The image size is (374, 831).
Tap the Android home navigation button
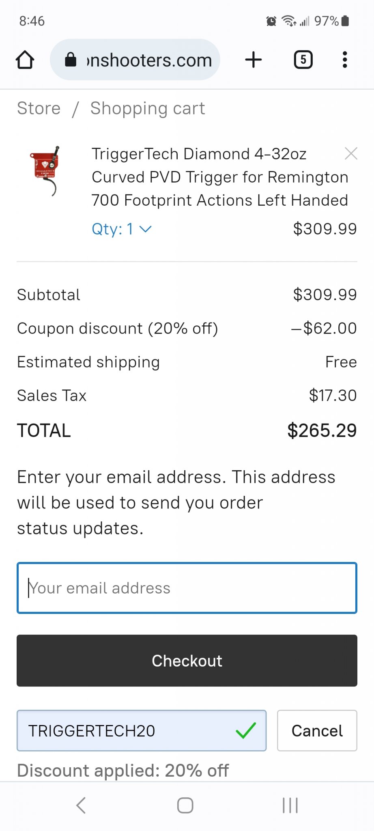(185, 805)
